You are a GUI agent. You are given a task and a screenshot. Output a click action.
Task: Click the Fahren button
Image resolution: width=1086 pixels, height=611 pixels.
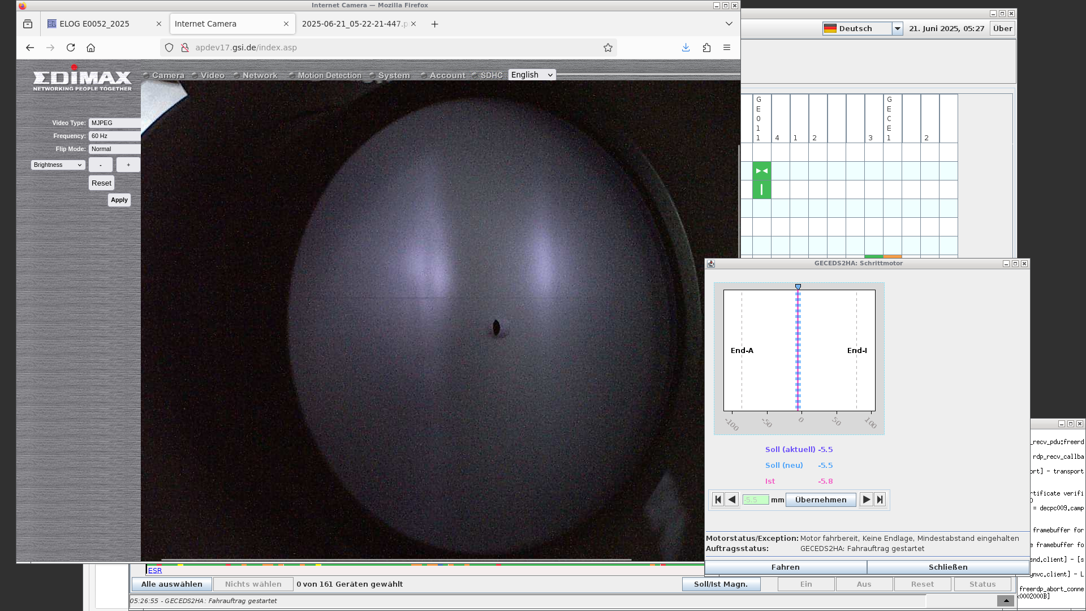coord(786,567)
